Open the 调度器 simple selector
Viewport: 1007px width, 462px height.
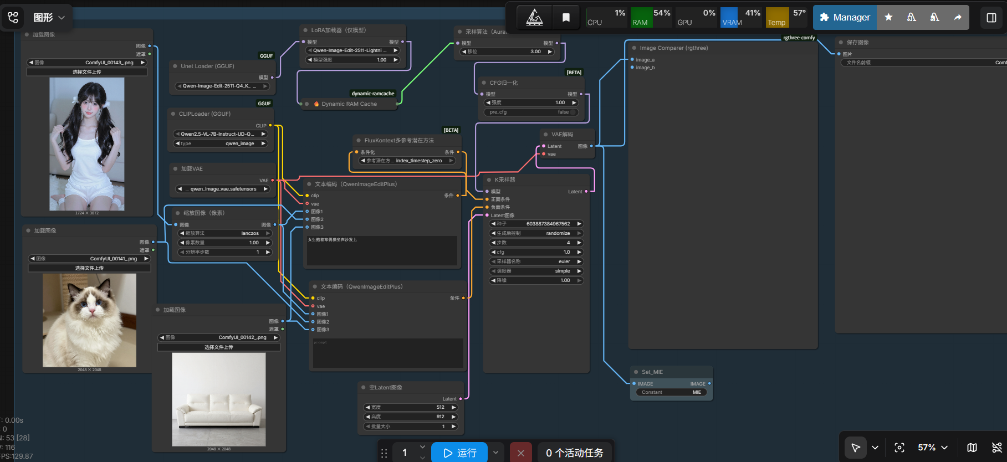536,271
